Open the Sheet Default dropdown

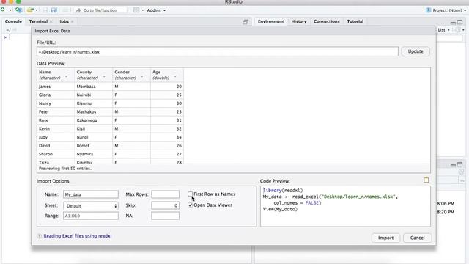[91, 205]
